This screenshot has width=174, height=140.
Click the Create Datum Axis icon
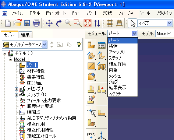pos(102,136)
